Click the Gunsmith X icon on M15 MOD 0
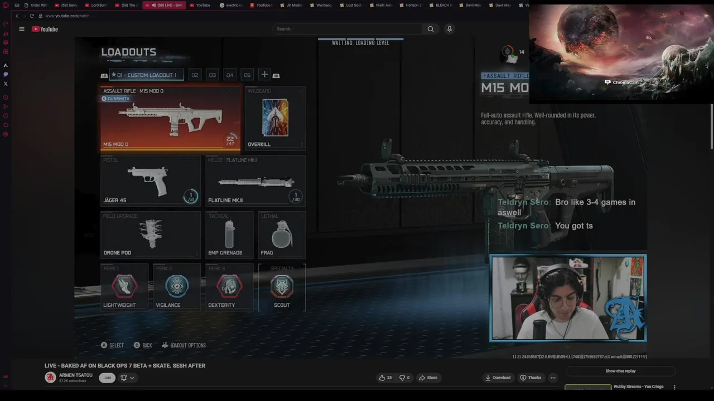714x401 pixels. coord(104,99)
